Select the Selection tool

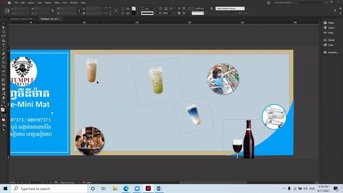4,23
